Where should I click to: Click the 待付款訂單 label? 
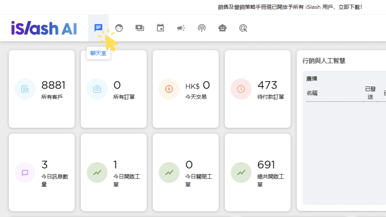271,97
